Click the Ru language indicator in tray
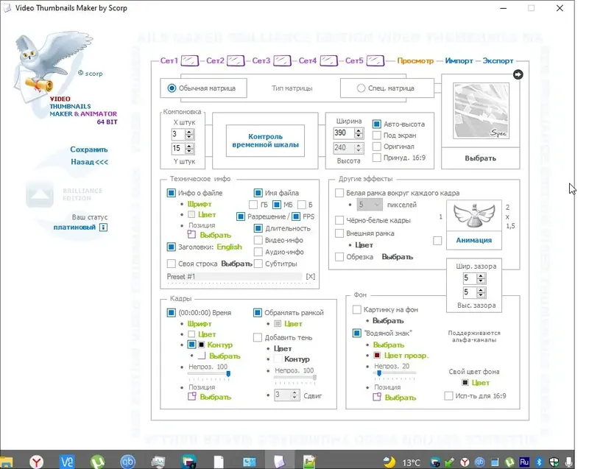This screenshot has height=469, width=589. (x=524, y=462)
